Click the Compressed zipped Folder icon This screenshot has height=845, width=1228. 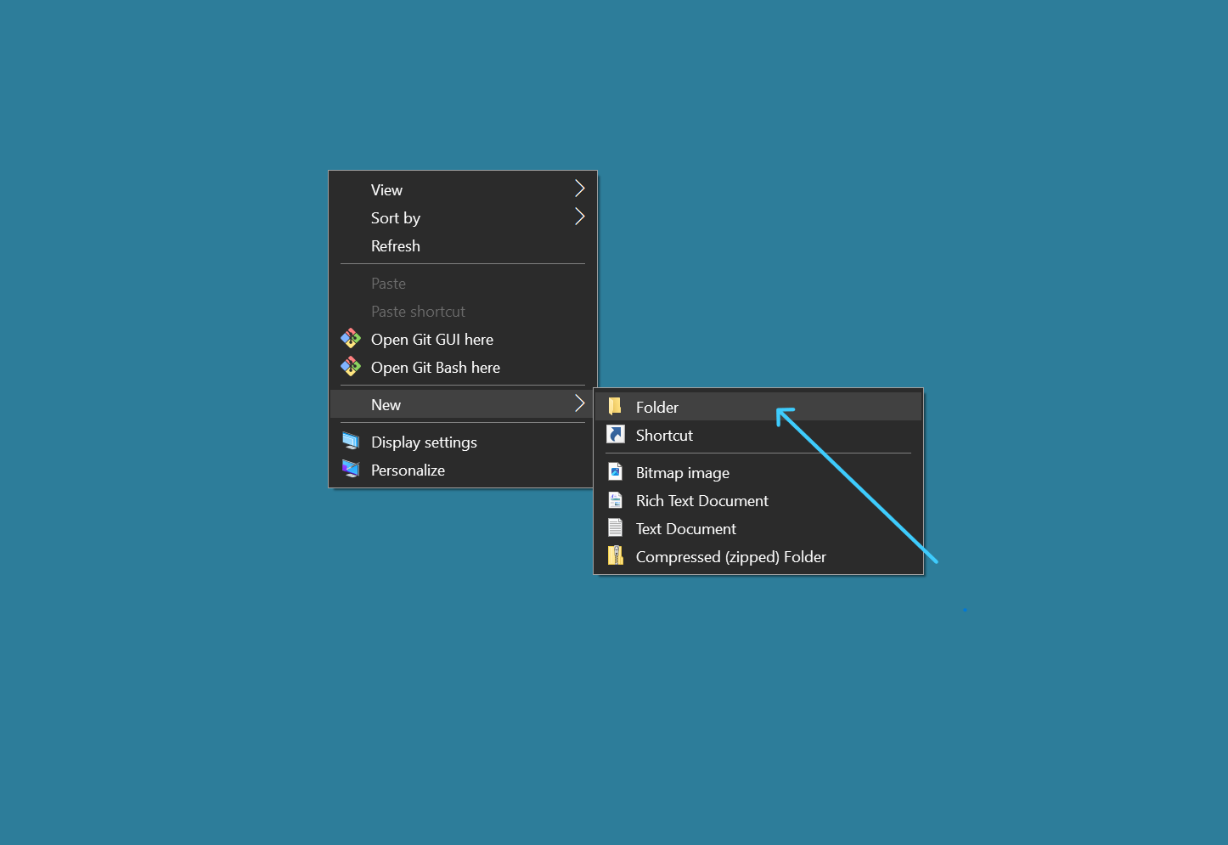coord(616,556)
